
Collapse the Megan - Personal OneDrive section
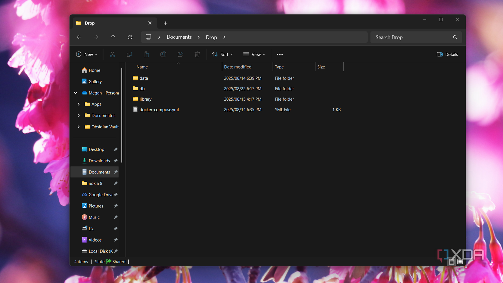(x=76, y=93)
